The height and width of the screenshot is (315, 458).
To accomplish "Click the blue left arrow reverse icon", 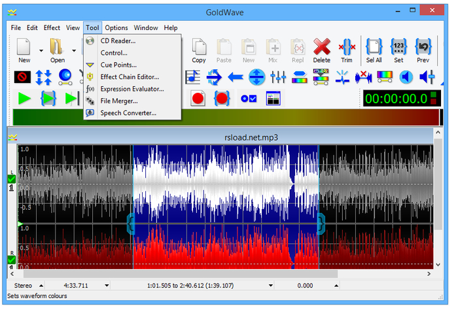I will coord(236,77).
